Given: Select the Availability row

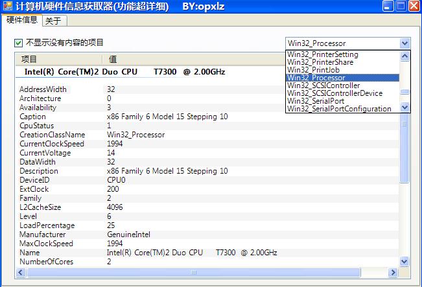Looking at the screenshot, I should point(207,108).
